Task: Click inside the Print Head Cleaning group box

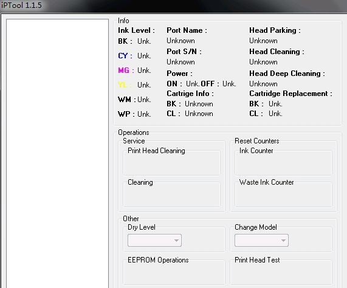Action: 171,163
